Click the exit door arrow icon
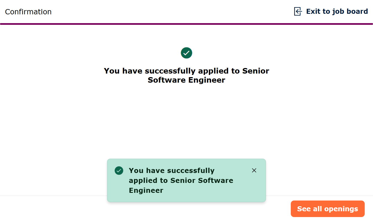 [x=298, y=12]
